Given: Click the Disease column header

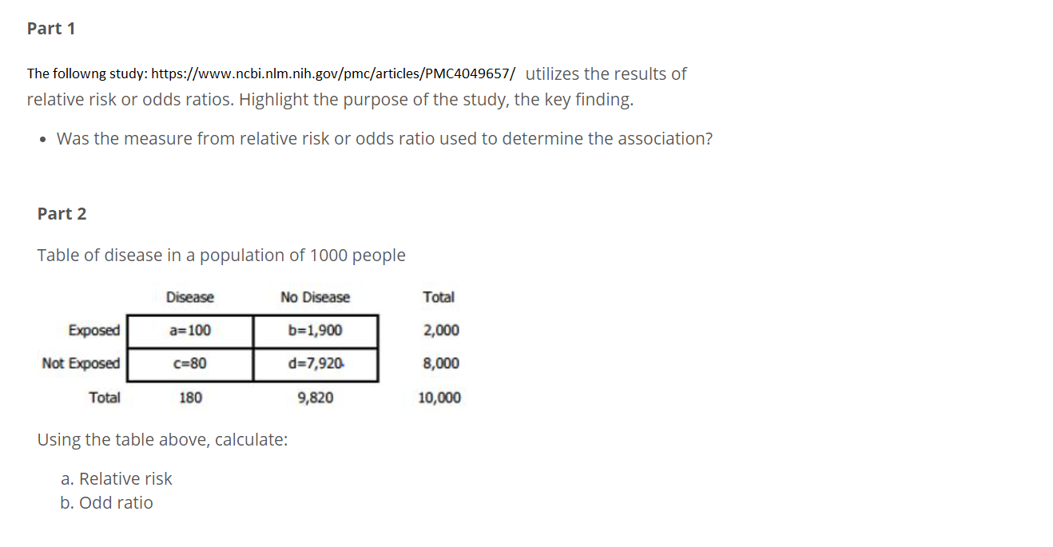Looking at the screenshot, I should [190, 298].
